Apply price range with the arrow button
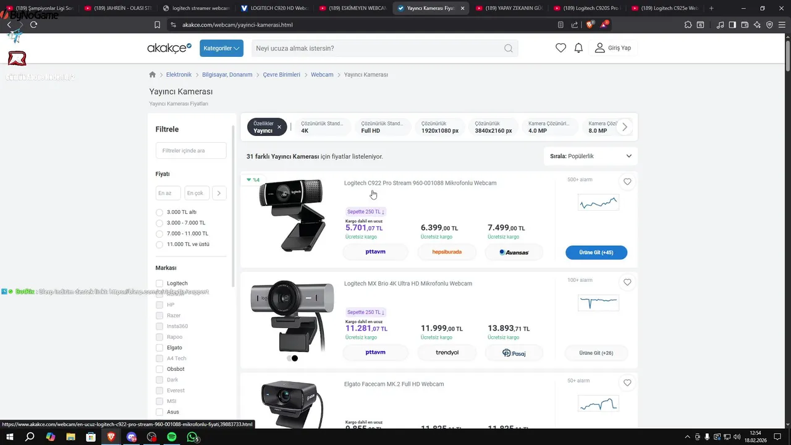 pos(219,193)
